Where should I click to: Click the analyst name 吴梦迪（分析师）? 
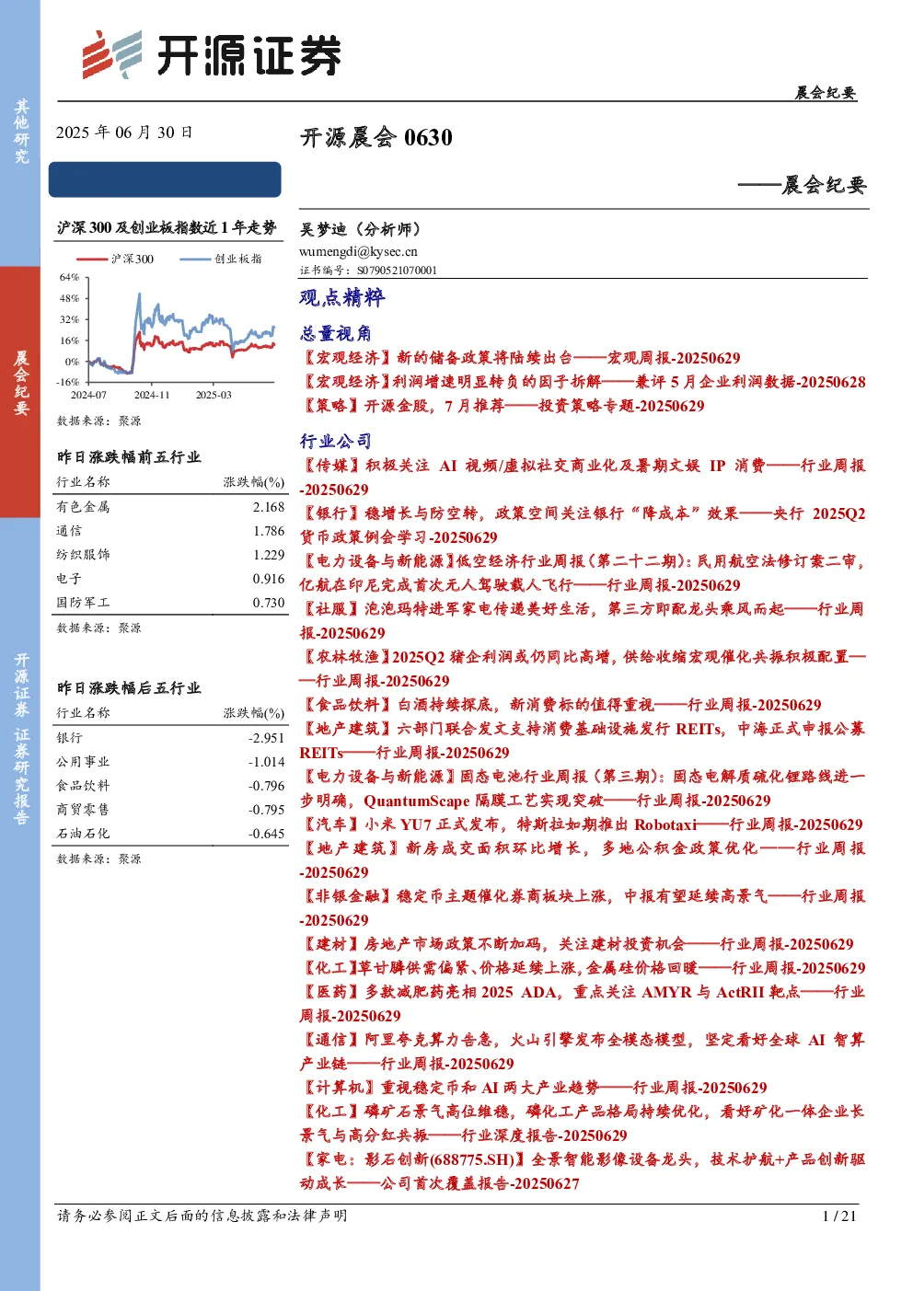(360, 229)
